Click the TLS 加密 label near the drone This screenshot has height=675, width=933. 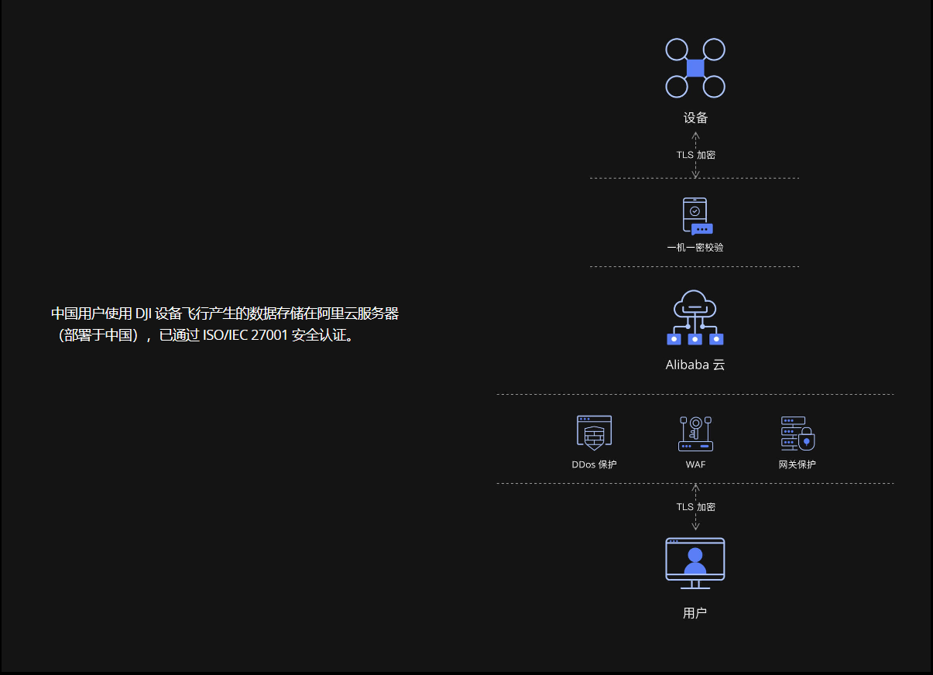point(695,155)
